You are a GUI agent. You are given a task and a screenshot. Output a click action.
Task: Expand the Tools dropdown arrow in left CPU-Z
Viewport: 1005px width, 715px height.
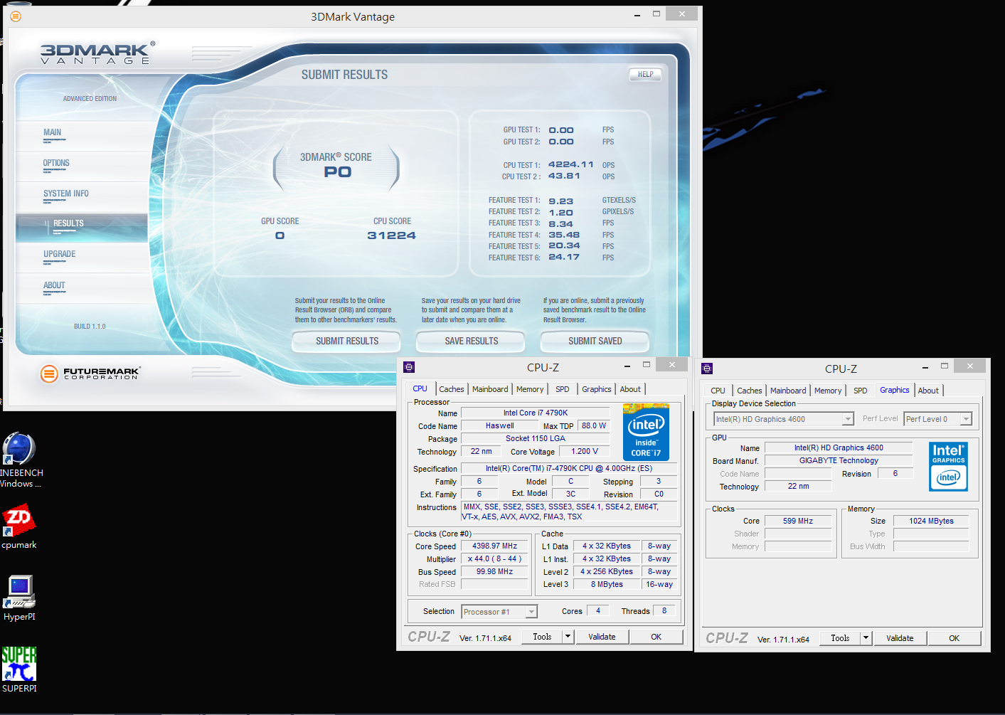coord(568,637)
